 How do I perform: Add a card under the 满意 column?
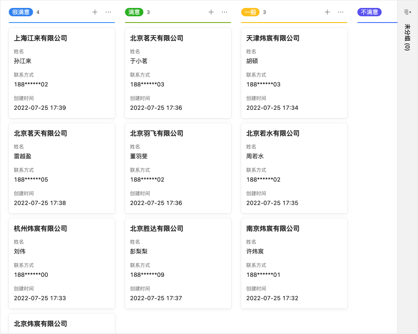point(211,12)
